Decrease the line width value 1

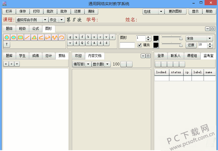pyautogui.click(x=148, y=40)
